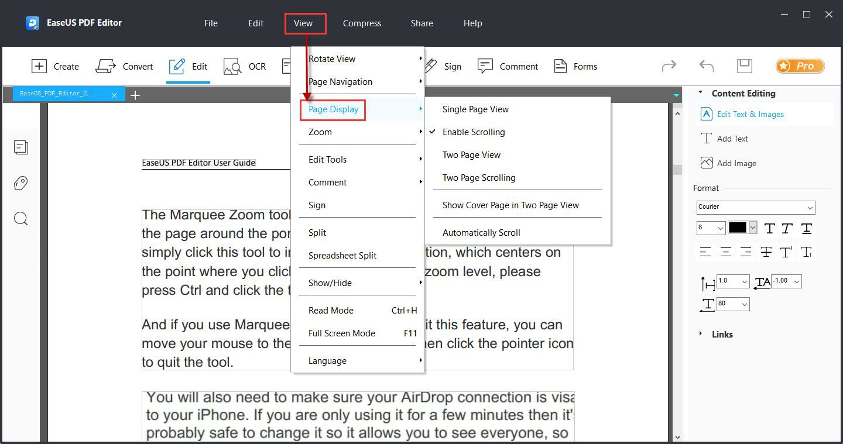The image size is (843, 444).
Task: Open the search panel in the sidebar
Action: coord(21,218)
